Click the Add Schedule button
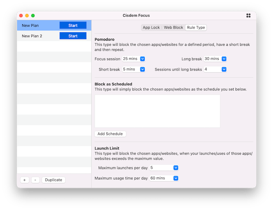This screenshot has width=273, height=210. coord(110,134)
